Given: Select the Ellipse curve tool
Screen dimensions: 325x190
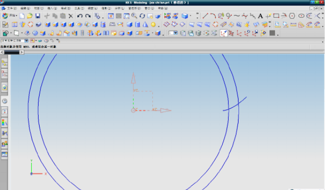Looking at the screenshot, I should tap(301, 16).
